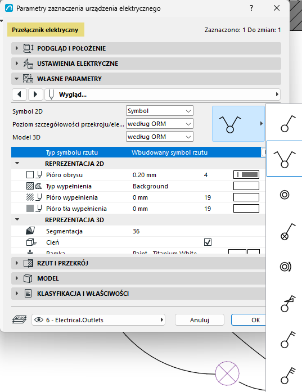This screenshot has height=392, width=302.
Task: Expand the Klasyfikacja i Właściwości panel
Action: pos(17,293)
